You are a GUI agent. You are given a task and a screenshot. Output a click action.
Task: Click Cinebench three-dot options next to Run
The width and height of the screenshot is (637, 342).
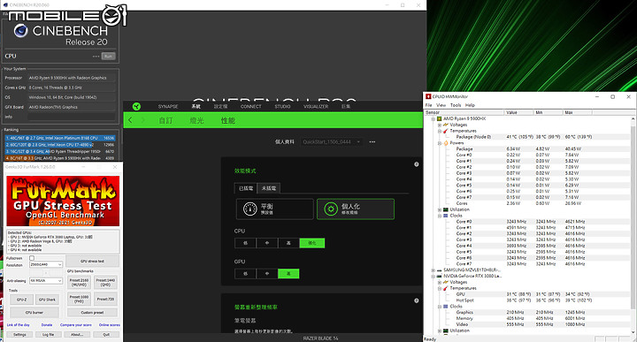(96, 56)
